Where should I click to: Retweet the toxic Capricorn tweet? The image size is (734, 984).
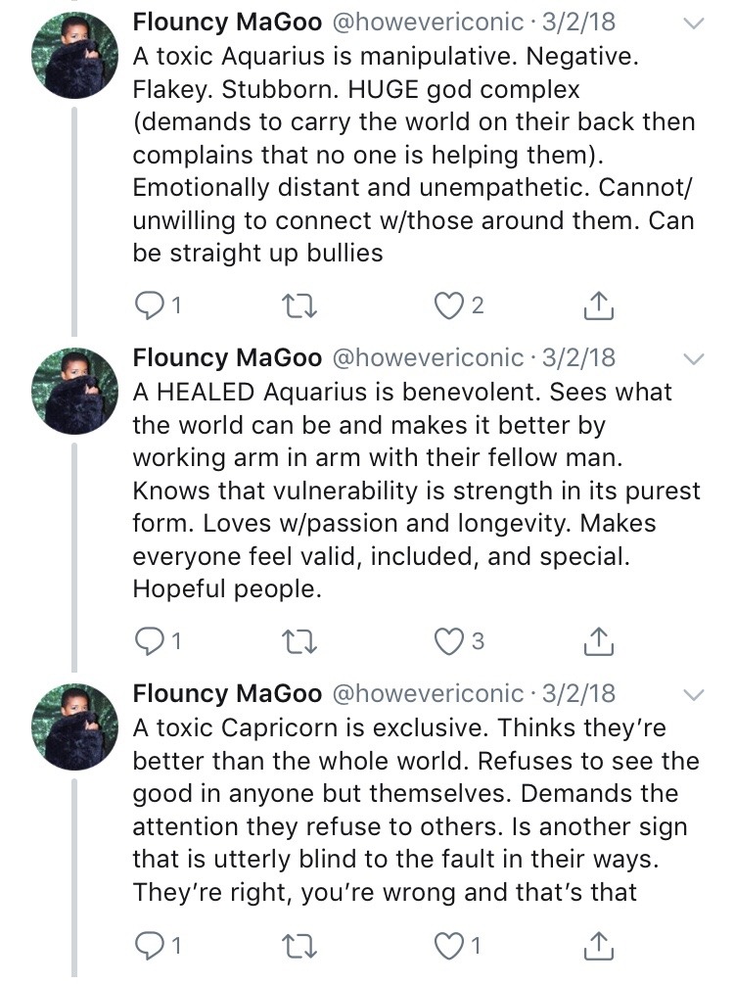click(x=295, y=947)
